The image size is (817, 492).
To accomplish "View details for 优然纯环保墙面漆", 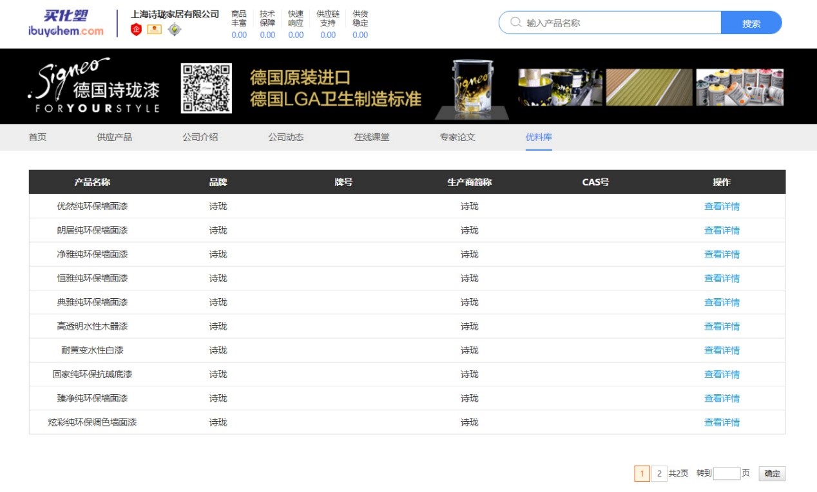I will [x=722, y=206].
